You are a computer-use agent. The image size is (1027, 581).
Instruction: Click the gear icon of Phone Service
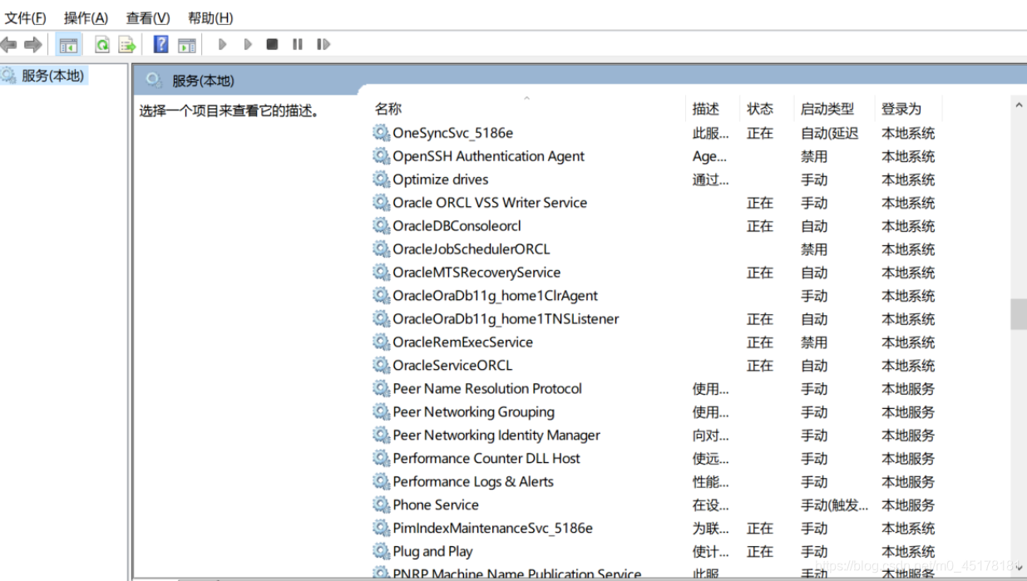coord(381,505)
